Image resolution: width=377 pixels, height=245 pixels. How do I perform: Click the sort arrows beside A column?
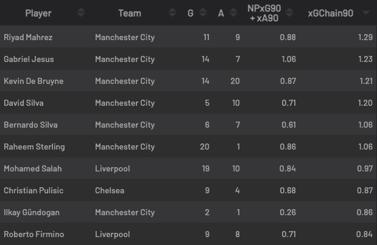(x=232, y=13)
